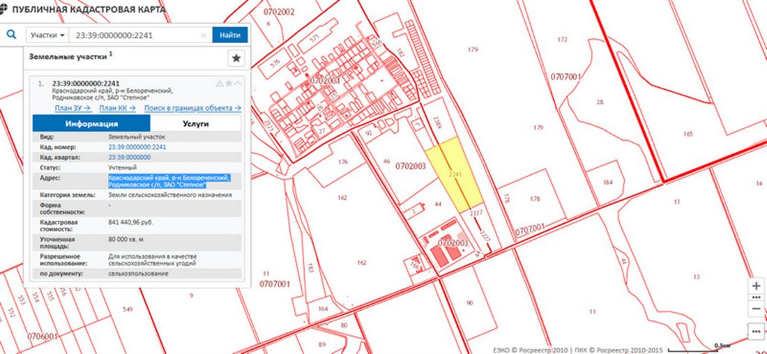The height and width of the screenshot is (354, 767).
Task: Click the warning triangle icon on result
Action: (x=220, y=84)
